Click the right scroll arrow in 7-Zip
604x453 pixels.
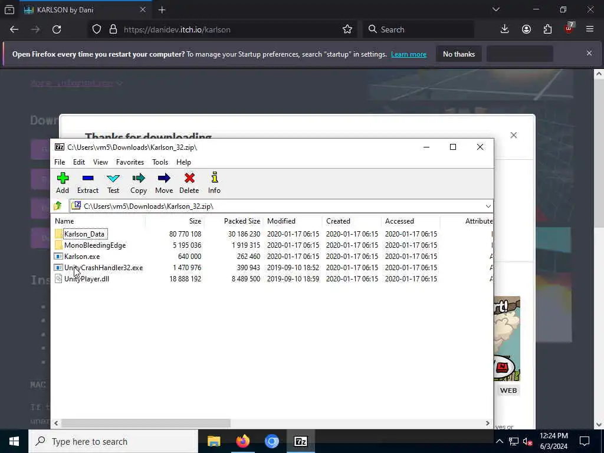[x=488, y=423]
